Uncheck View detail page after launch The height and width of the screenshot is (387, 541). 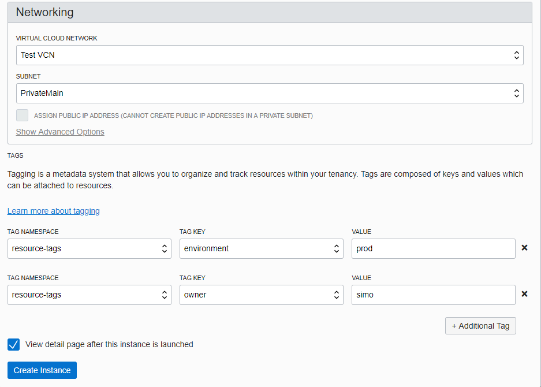(13, 344)
